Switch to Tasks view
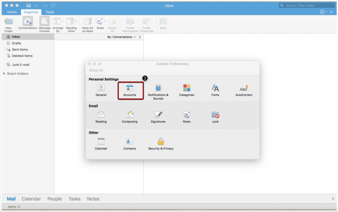The height and width of the screenshot is (212, 338). [74, 199]
